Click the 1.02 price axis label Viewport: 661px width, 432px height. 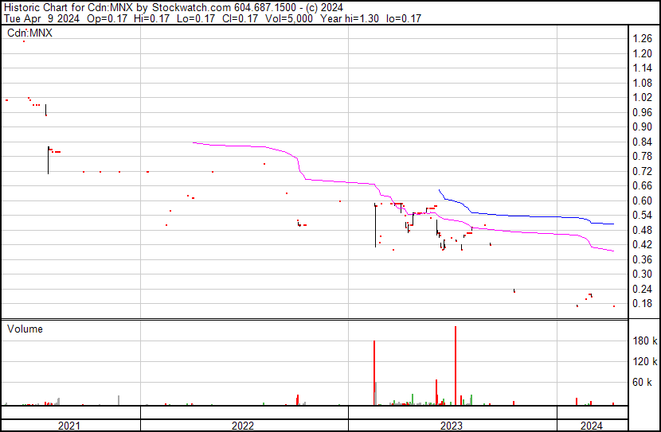click(643, 98)
